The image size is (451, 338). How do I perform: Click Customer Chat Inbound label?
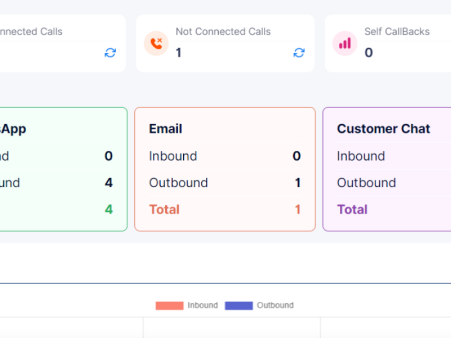pos(361,156)
